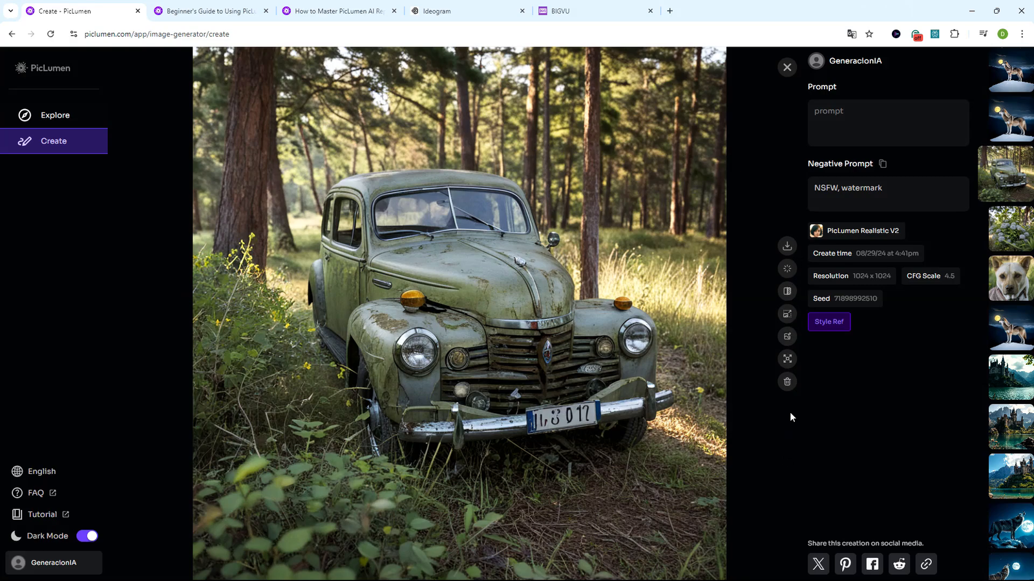Download the generated car image
The height and width of the screenshot is (581, 1034).
coord(787,246)
